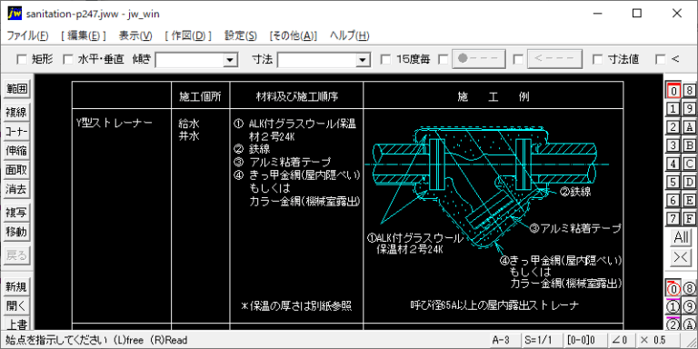This screenshot has height=349, width=698.
Task: Select square layer button A
Action: coord(690,127)
